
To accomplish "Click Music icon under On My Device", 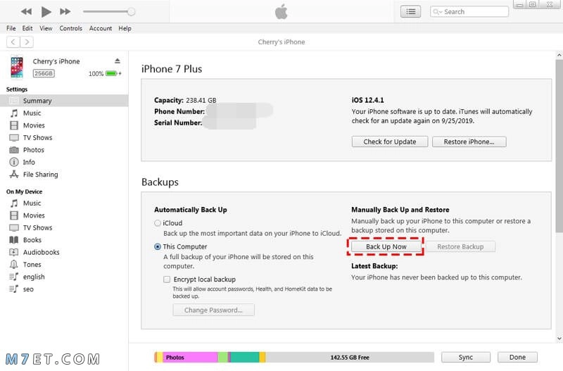I will coord(14,203).
